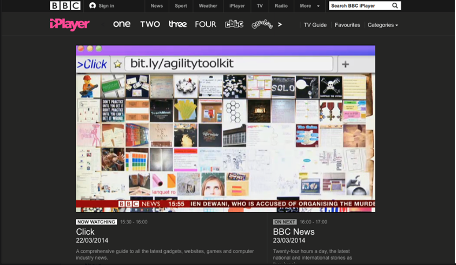Click the 16:00 - 17:00 time text

[314, 222]
